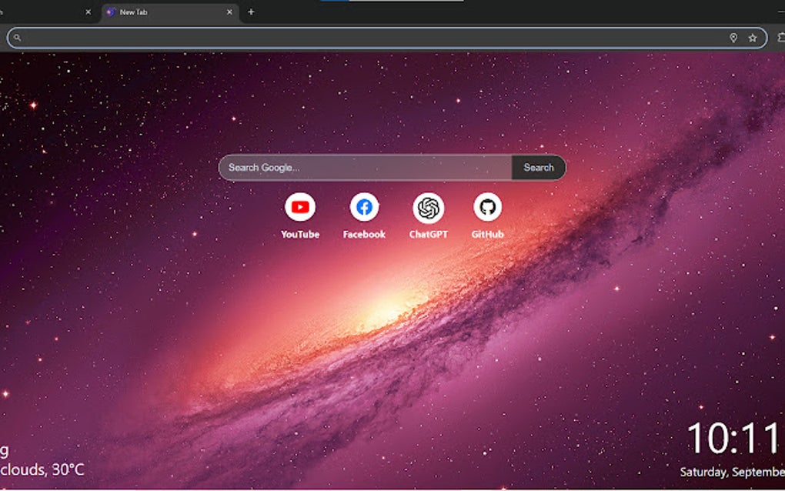Open a new tab with the plus button
Screen dimensions: 785x491
[251, 12]
